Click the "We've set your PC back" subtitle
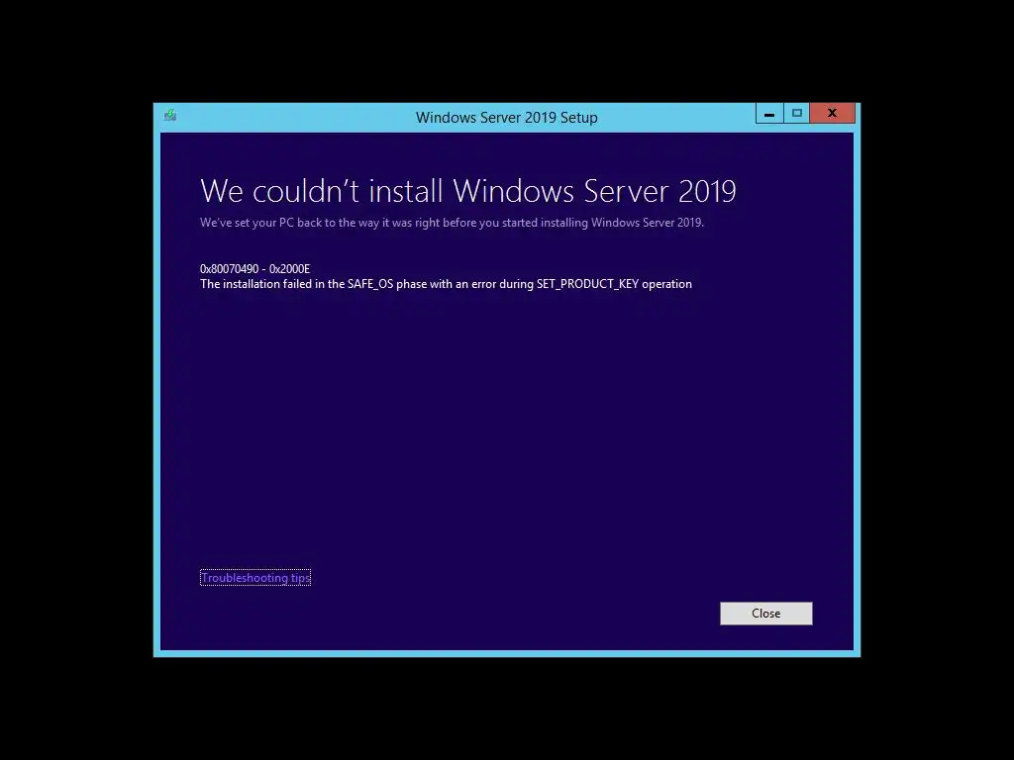Viewport: 1014px width, 760px height. tap(452, 223)
